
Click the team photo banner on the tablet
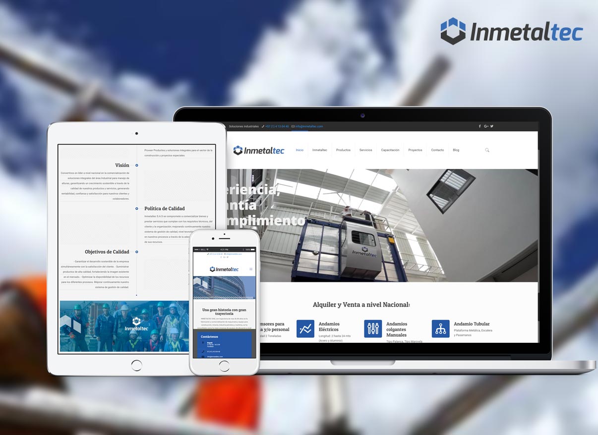point(124,326)
